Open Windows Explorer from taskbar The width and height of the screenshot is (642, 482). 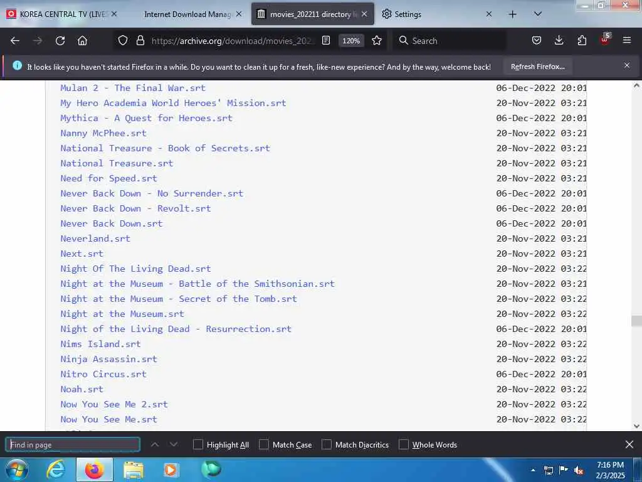tap(134, 470)
